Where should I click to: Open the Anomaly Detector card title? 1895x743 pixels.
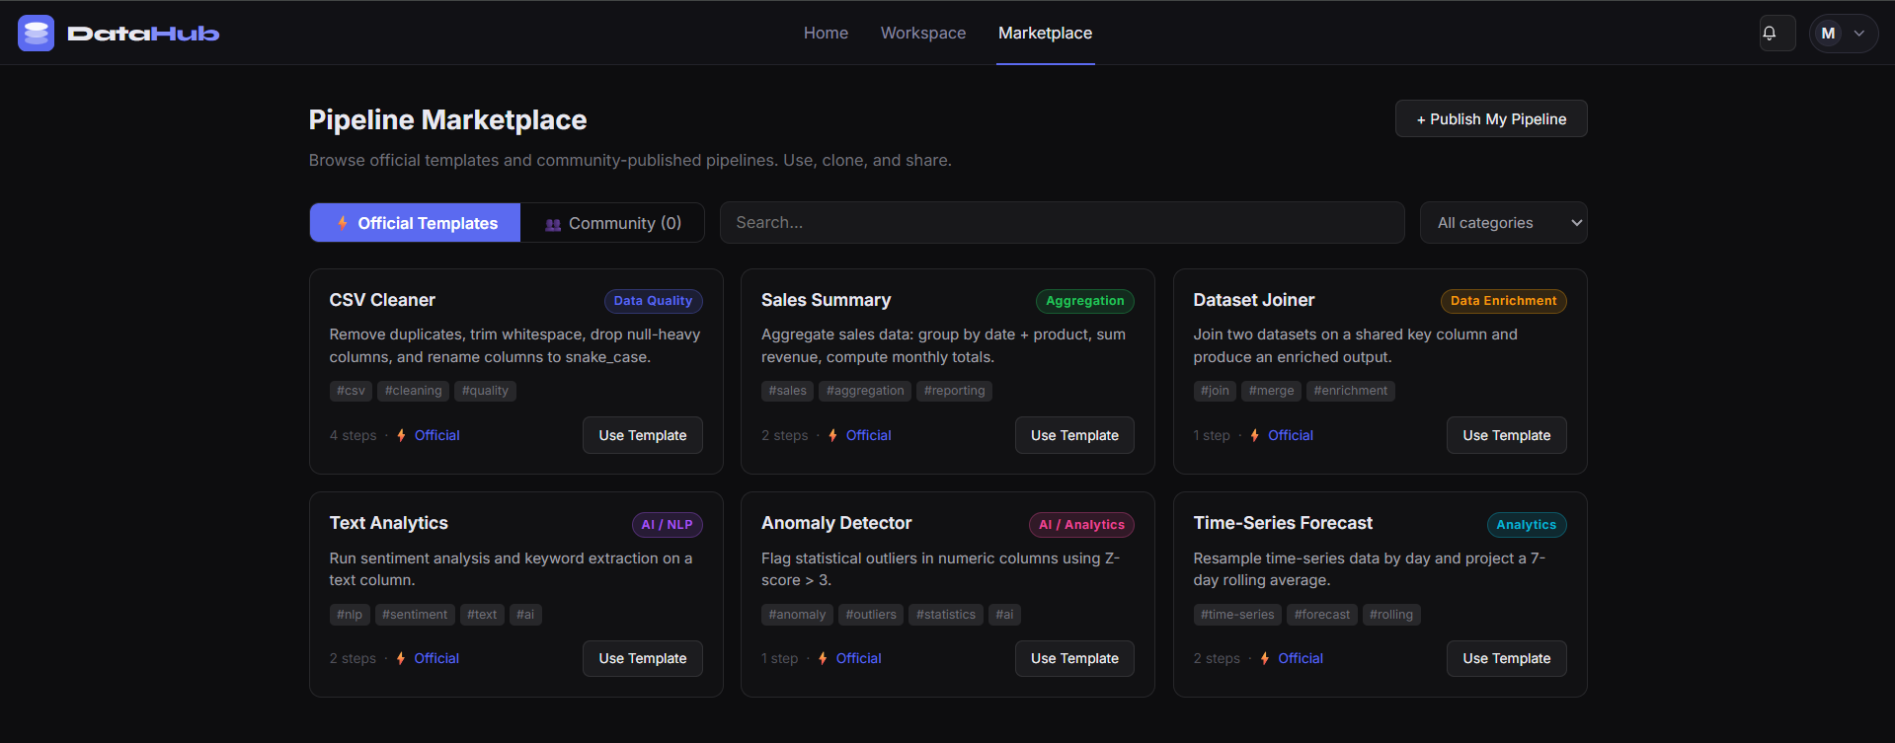click(x=836, y=523)
